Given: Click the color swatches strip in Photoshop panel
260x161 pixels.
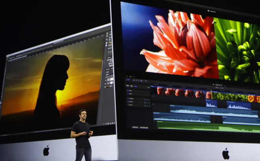Looking at the screenshot, I should 110,43.
